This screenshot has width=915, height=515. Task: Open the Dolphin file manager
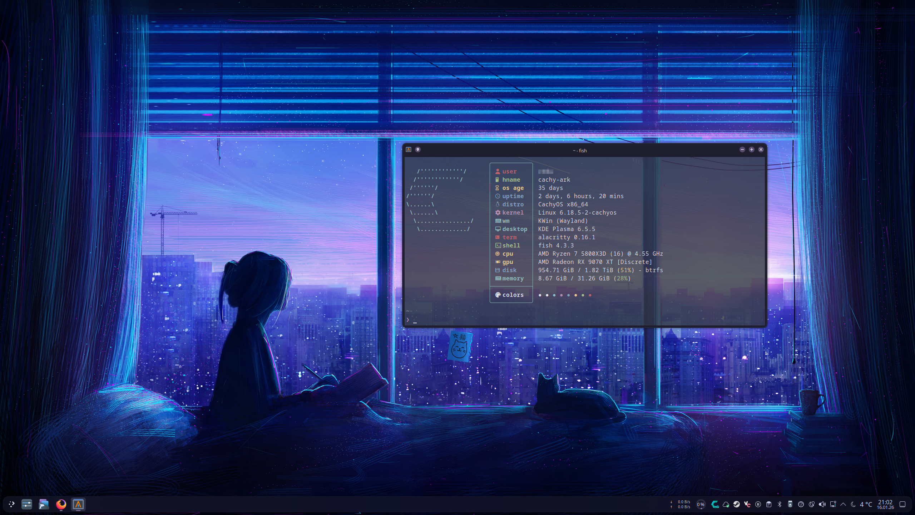pos(44,504)
